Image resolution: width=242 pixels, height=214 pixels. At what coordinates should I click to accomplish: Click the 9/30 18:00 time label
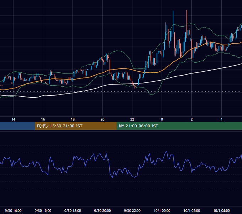73,210
